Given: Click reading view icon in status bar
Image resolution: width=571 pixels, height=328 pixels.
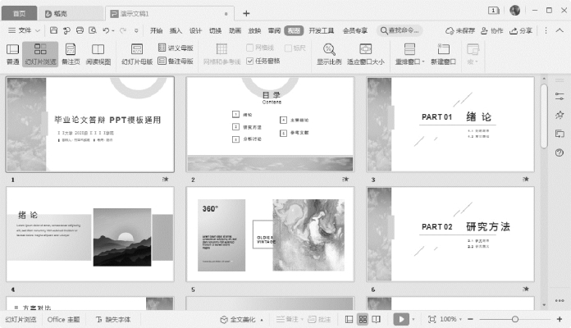Looking at the screenshot, I should (x=377, y=319).
